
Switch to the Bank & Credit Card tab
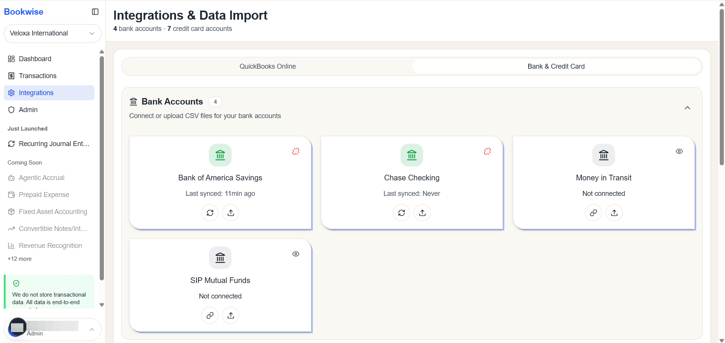click(x=556, y=66)
